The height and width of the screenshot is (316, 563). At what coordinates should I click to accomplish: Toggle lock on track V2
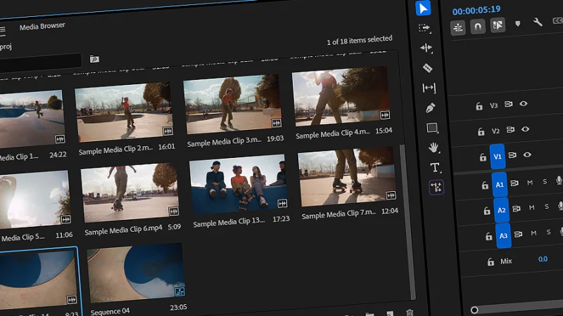coord(481,132)
